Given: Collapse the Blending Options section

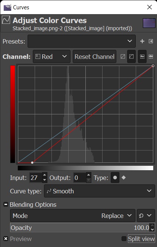Looking at the screenshot, I should pos(6,205).
